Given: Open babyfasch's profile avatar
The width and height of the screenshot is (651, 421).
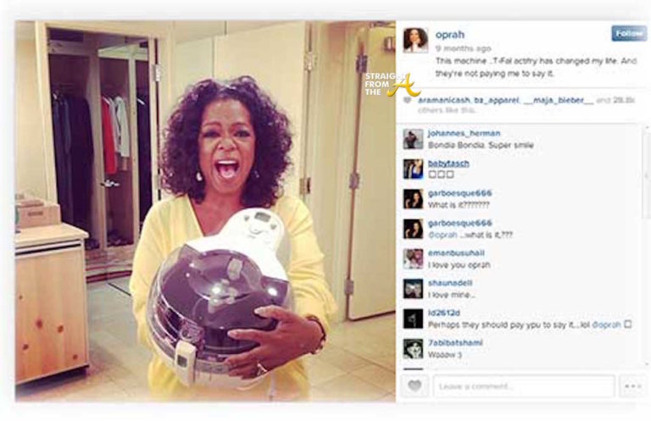Looking at the screenshot, I should coord(413,169).
